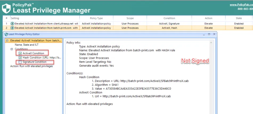Click the ActiveX icon for the client.ultraasp.net policy
The width and height of the screenshot is (253, 114).
click(12, 24)
